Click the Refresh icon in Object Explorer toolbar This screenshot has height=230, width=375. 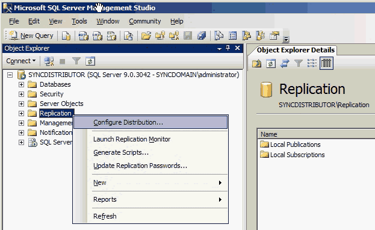(90, 61)
